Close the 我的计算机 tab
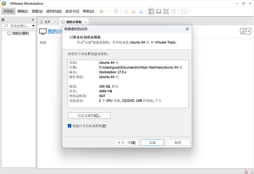This screenshot has height=174, width=254. [x=85, y=22]
